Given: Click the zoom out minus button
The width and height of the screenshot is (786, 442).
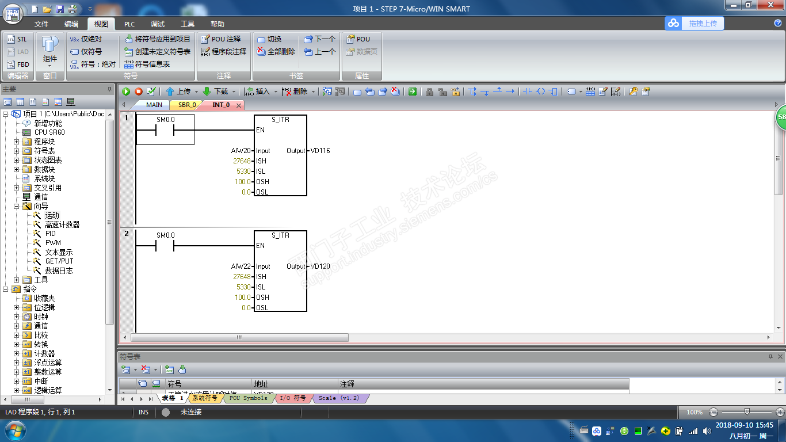Looking at the screenshot, I should click(713, 412).
